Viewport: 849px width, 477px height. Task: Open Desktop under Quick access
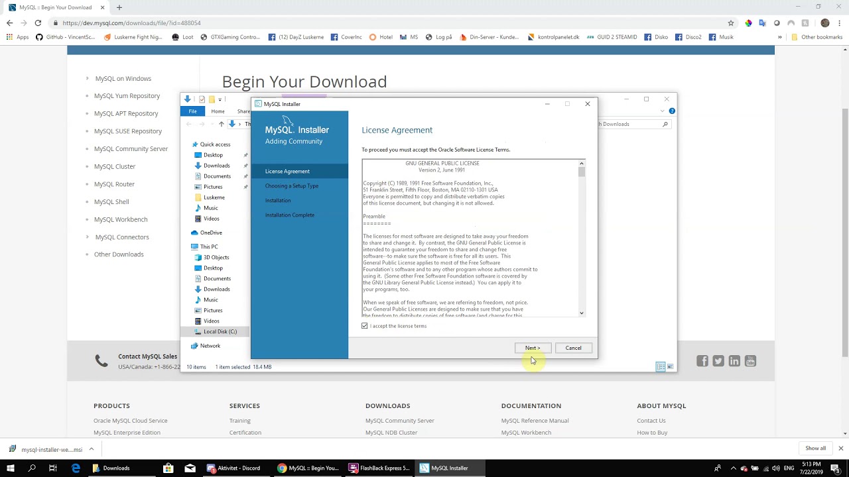click(x=213, y=155)
